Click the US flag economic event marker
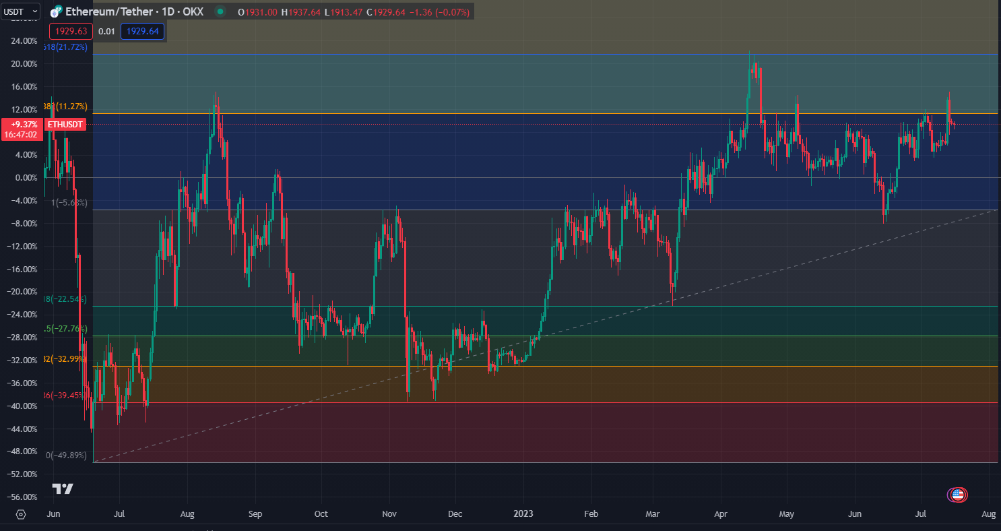The width and height of the screenshot is (1001, 531). pyautogui.click(x=957, y=495)
